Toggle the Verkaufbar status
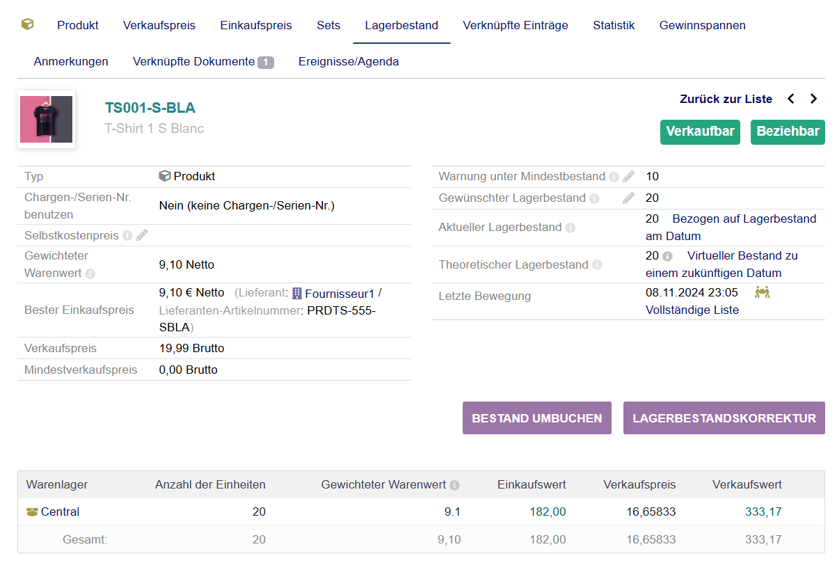Viewport: 837px width, 563px height. tap(700, 132)
